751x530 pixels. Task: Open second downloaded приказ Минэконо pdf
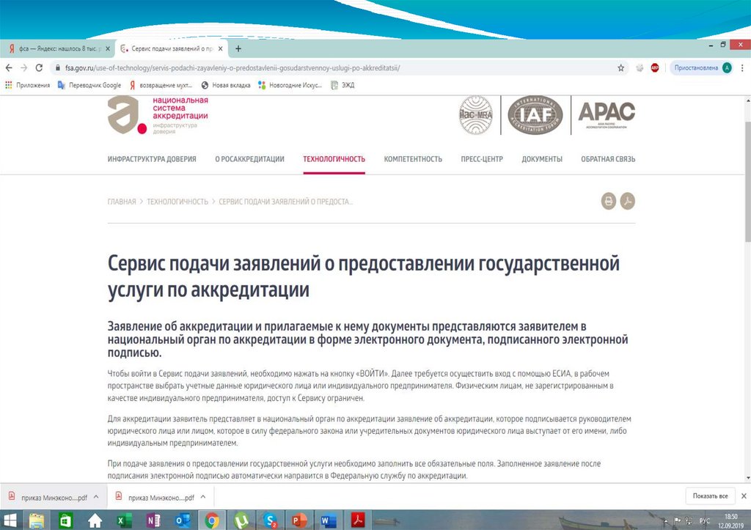[x=155, y=498]
